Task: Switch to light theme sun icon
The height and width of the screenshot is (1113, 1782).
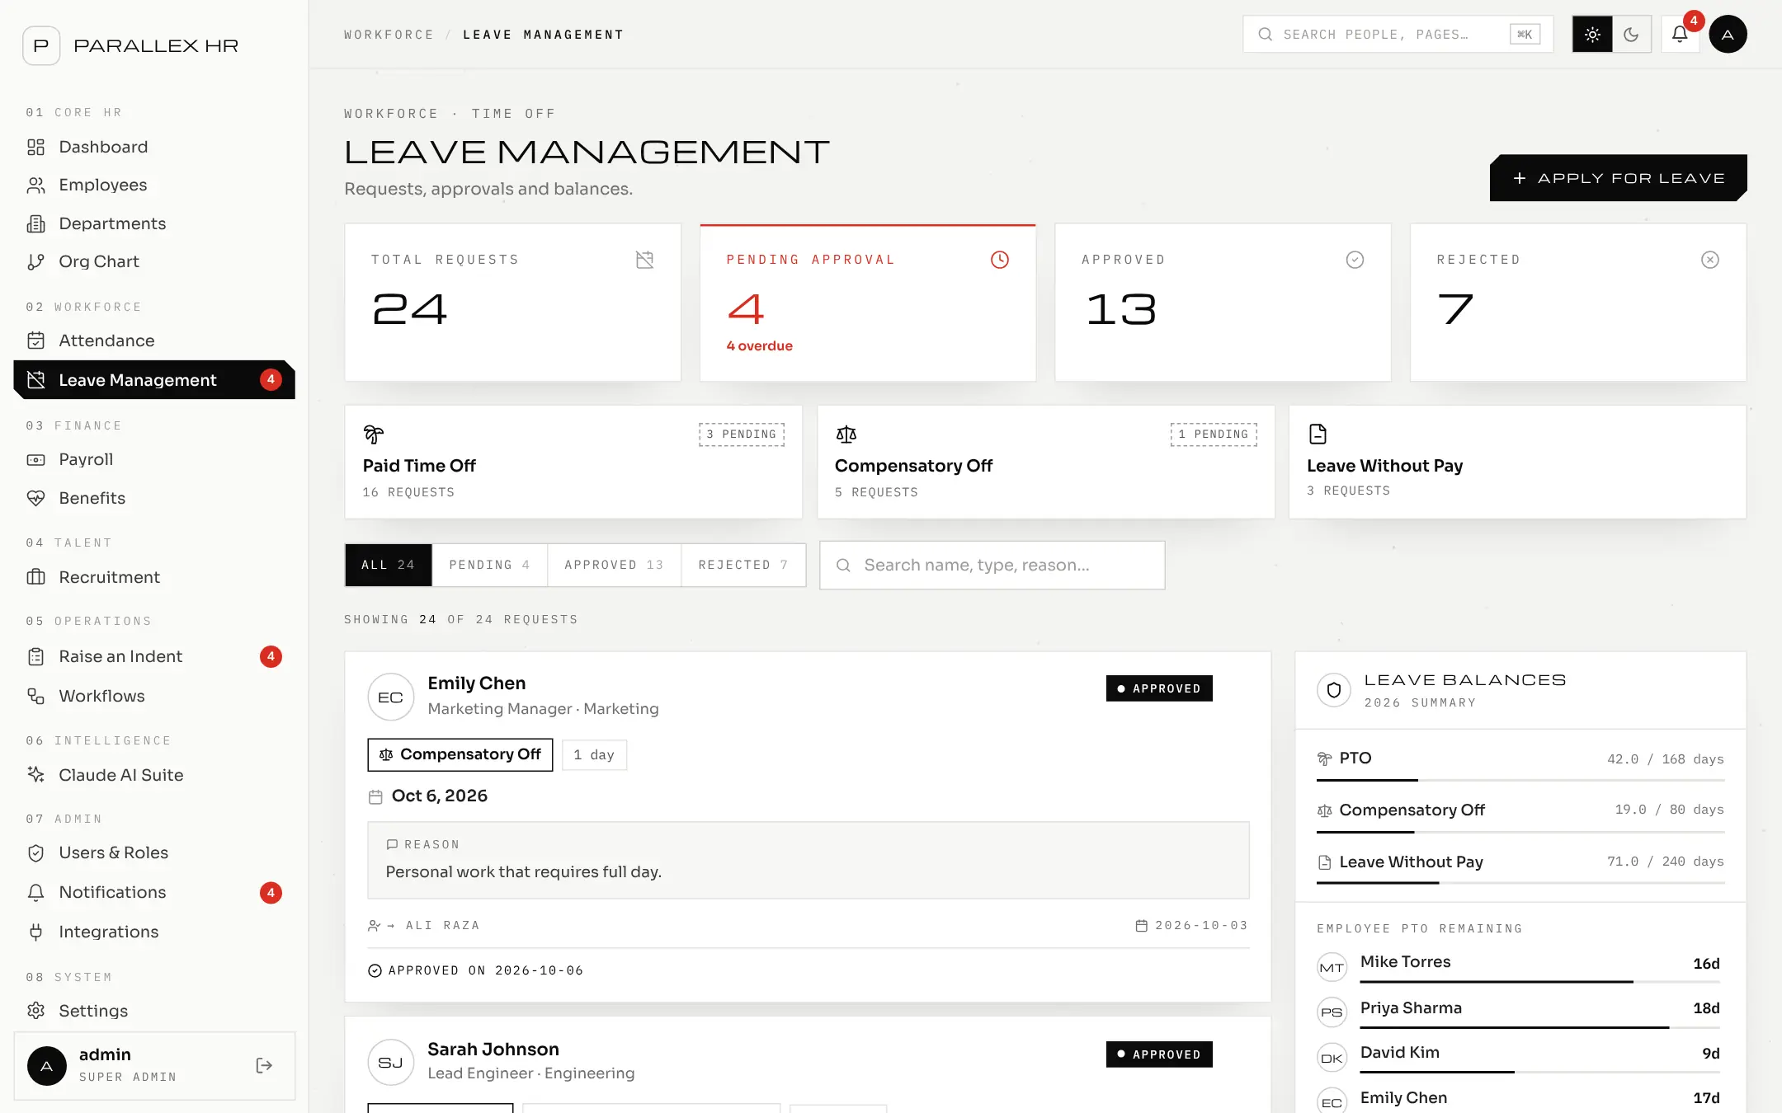Action: click(x=1592, y=35)
